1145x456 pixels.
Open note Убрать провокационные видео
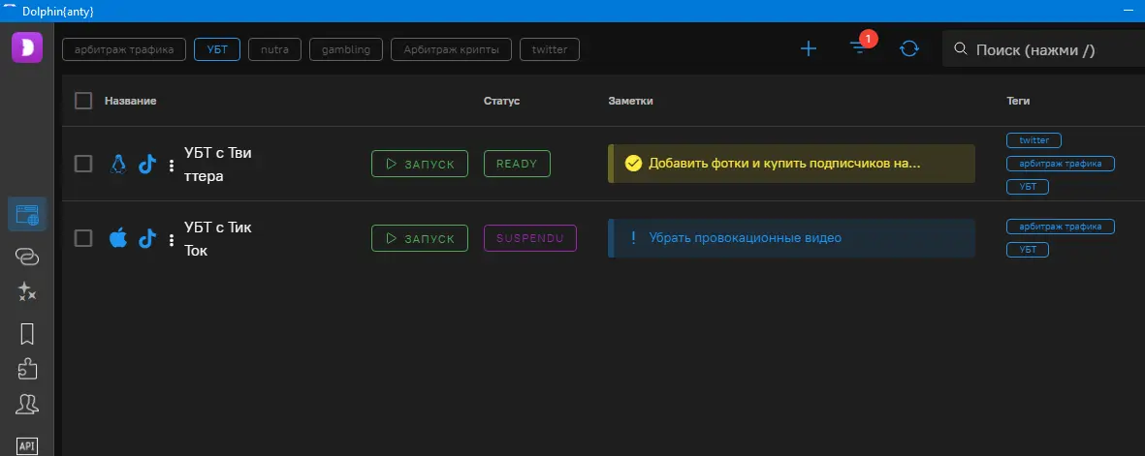(791, 238)
